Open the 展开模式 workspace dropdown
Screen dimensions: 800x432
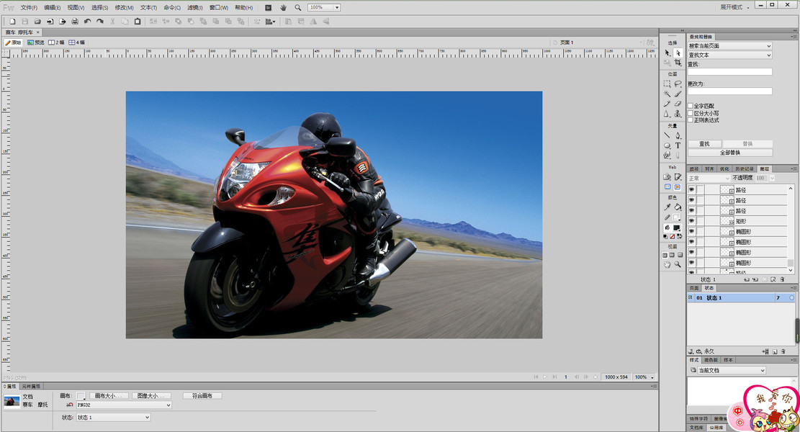click(x=734, y=7)
